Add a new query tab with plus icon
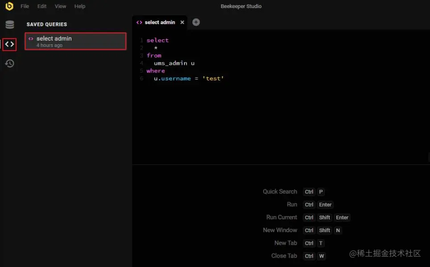The image size is (430, 267). pyautogui.click(x=196, y=22)
